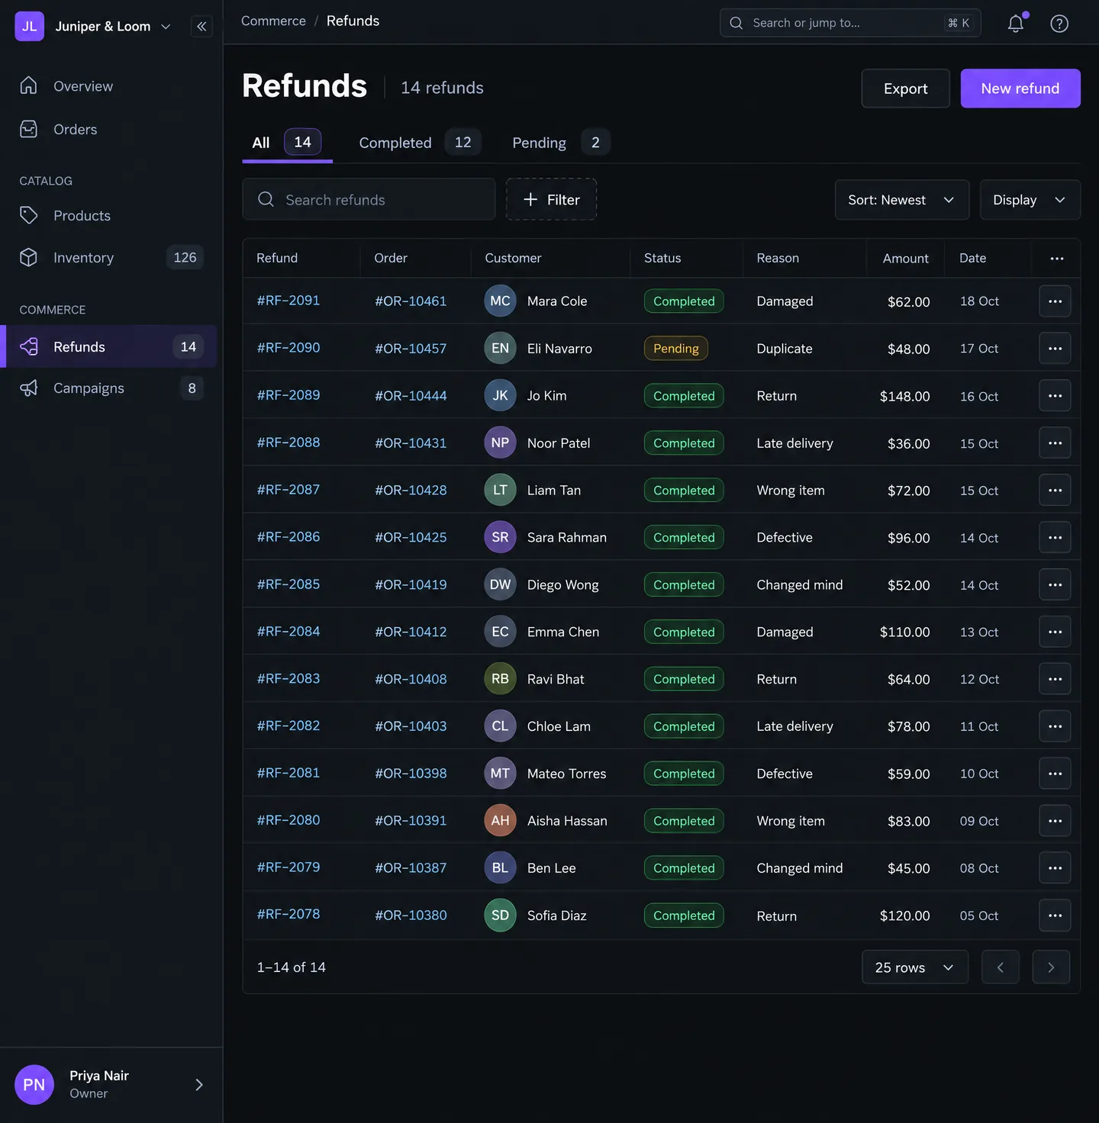Viewport: 1099px width, 1123px height.
Task: Open row actions for refund #RF-2082
Action: point(1055,726)
